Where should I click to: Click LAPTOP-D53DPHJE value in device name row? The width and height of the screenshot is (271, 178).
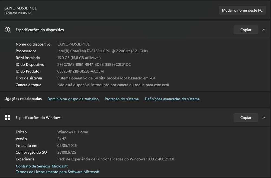pyautogui.click(x=73, y=44)
